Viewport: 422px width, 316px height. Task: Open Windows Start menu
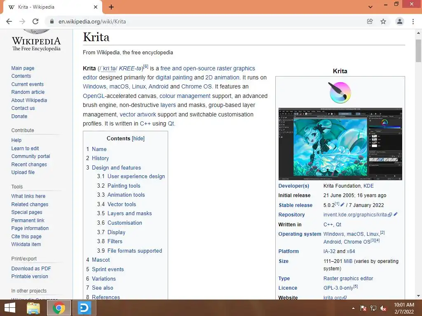coord(10,308)
